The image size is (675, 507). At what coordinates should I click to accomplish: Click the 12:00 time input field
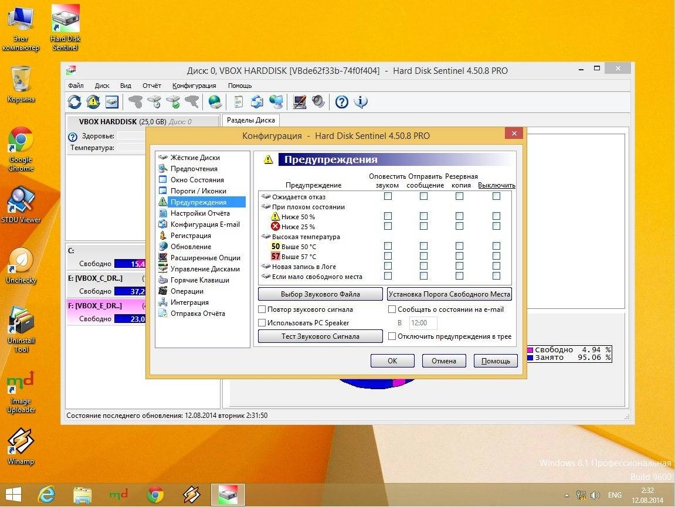[x=423, y=323]
